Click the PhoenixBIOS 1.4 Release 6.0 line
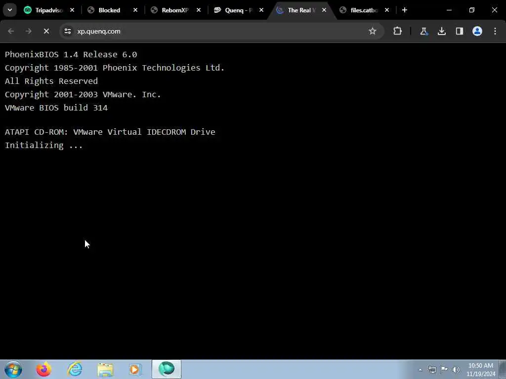The image size is (506, 379). [71, 54]
